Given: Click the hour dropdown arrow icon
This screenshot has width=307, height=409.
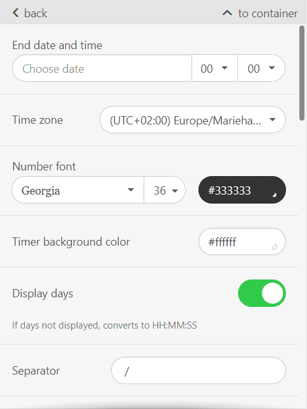Looking at the screenshot, I should pyautogui.click(x=225, y=68).
